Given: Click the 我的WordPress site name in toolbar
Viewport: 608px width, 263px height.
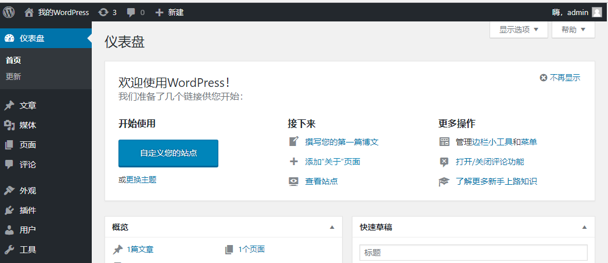Looking at the screenshot, I should click(x=64, y=12).
